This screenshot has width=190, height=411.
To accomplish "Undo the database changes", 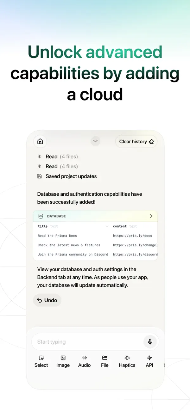I will [47, 300].
